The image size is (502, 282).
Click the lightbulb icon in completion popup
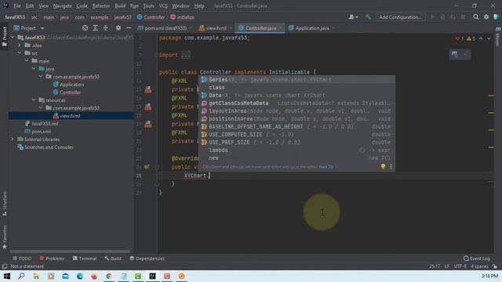pos(383,167)
